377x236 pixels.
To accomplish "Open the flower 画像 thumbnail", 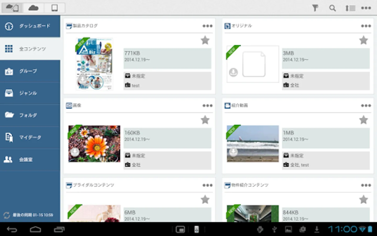I will (x=94, y=143).
